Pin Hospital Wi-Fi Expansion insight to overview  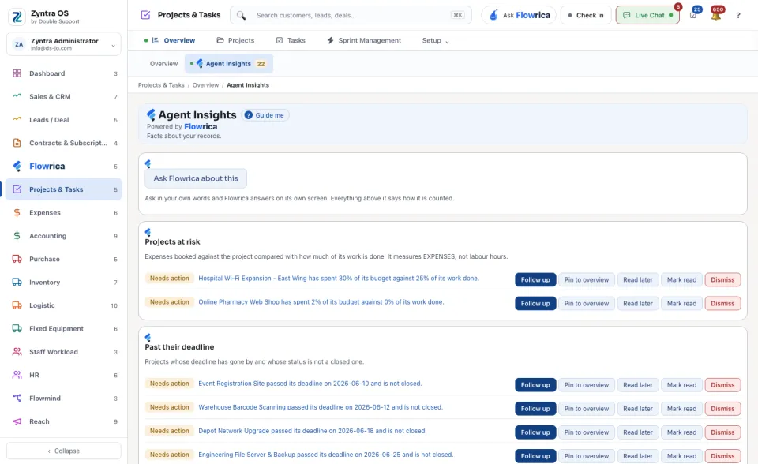coord(587,280)
